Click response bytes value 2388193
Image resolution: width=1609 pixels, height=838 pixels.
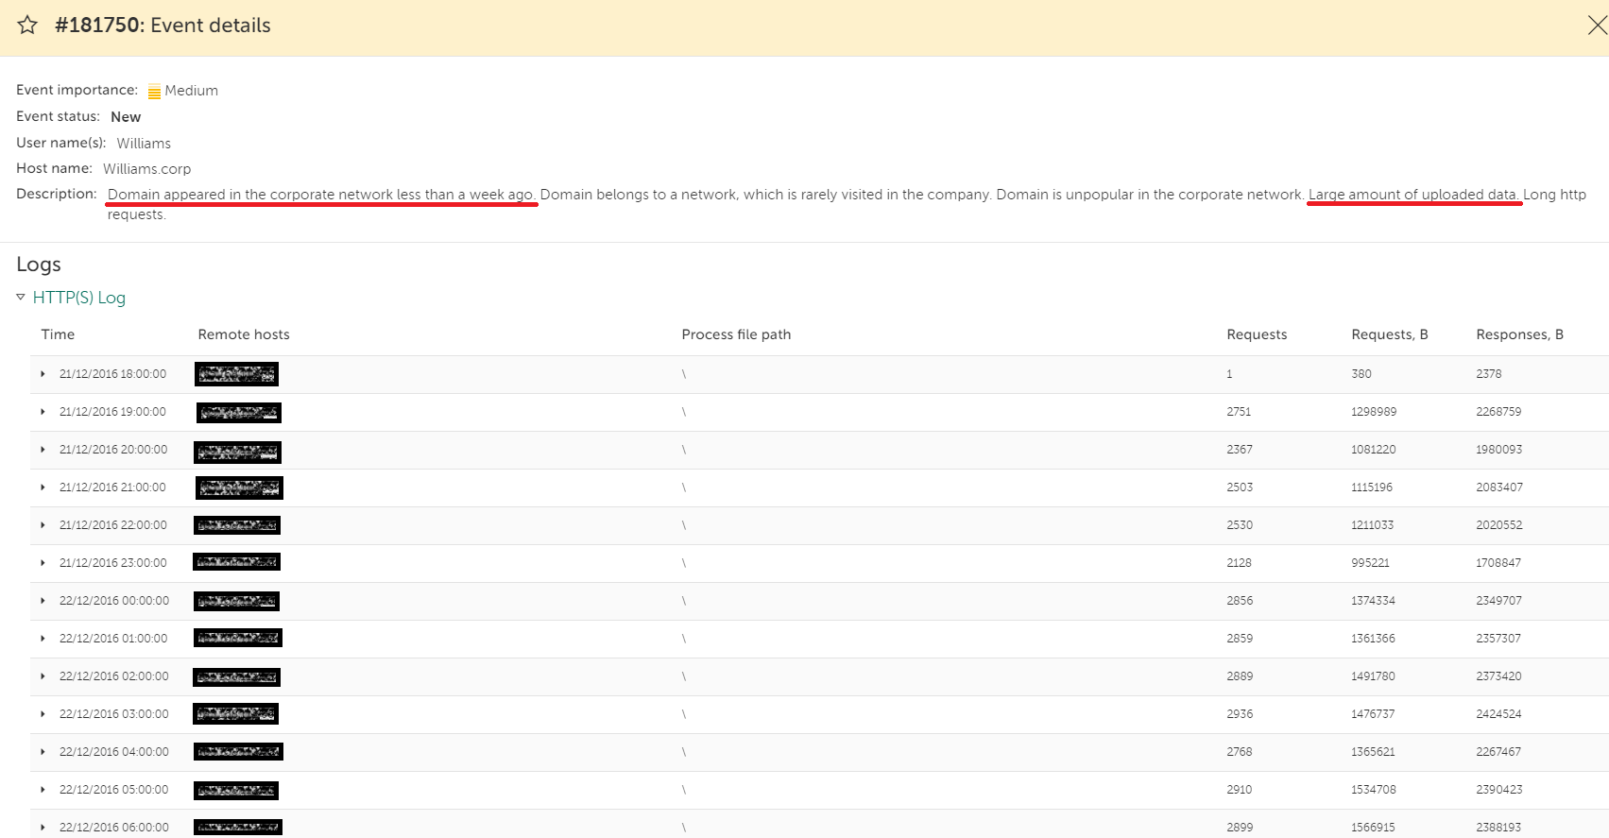1498,828
